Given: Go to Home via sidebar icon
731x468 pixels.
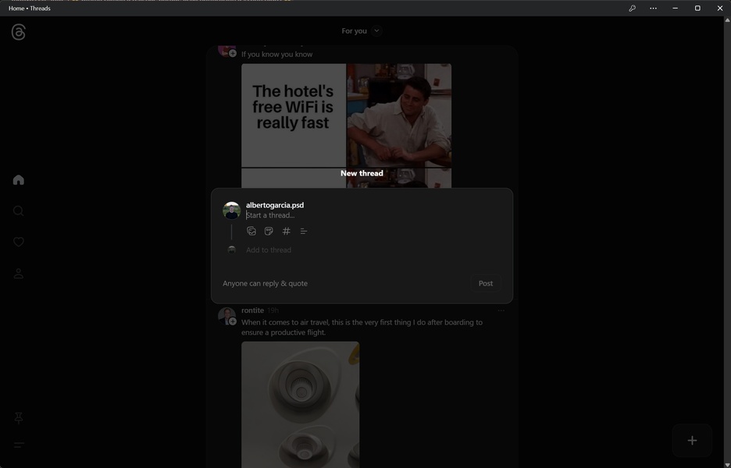Looking at the screenshot, I should tap(18, 179).
